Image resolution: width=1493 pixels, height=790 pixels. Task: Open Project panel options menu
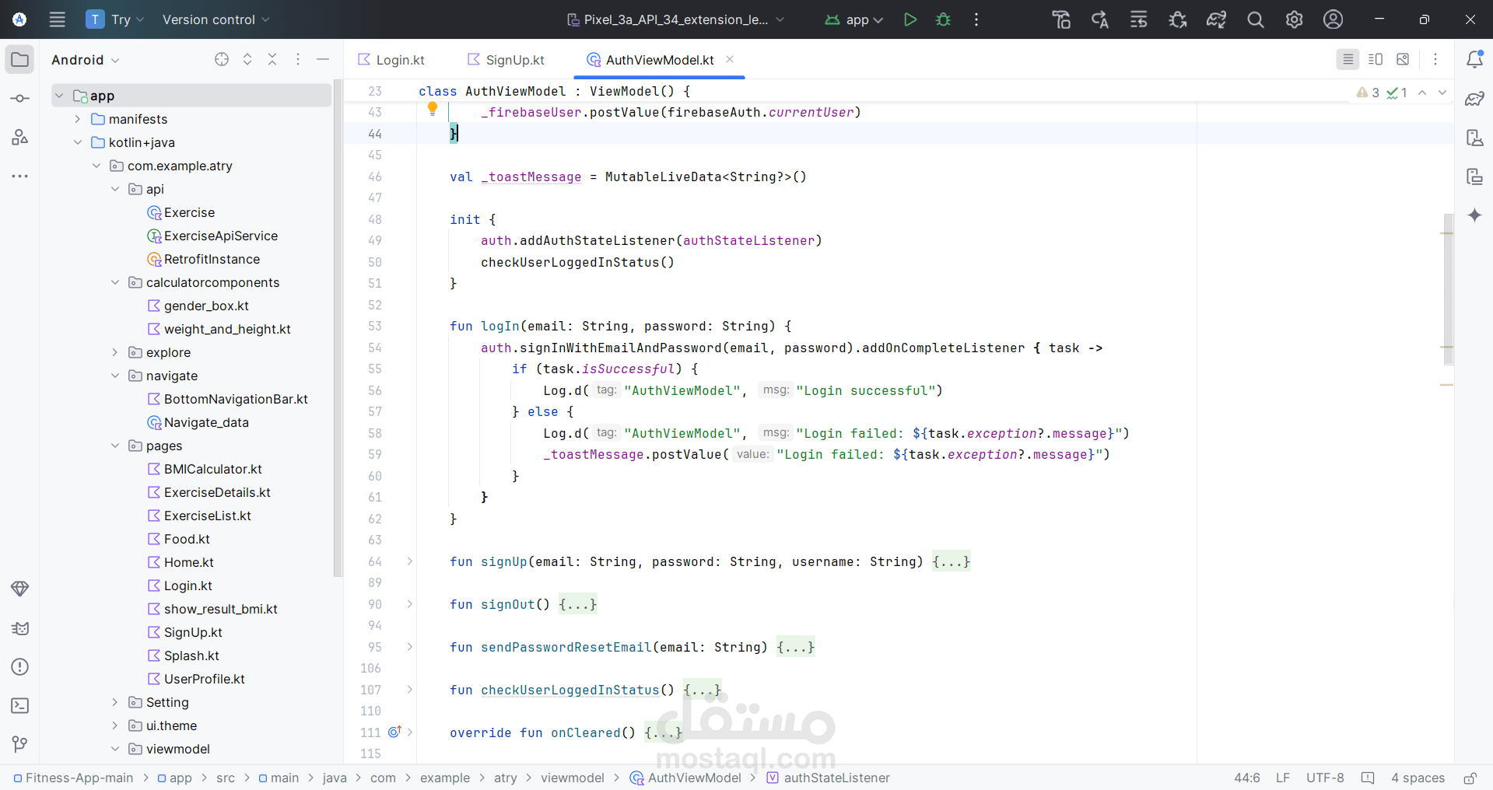point(298,59)
